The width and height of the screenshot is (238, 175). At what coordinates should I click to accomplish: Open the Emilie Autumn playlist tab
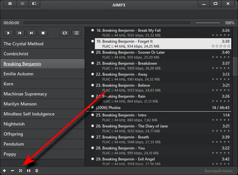point(42,74)
